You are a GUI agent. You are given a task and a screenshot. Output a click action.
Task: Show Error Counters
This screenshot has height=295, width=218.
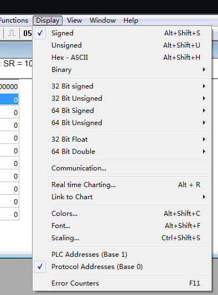click(122, 283)
